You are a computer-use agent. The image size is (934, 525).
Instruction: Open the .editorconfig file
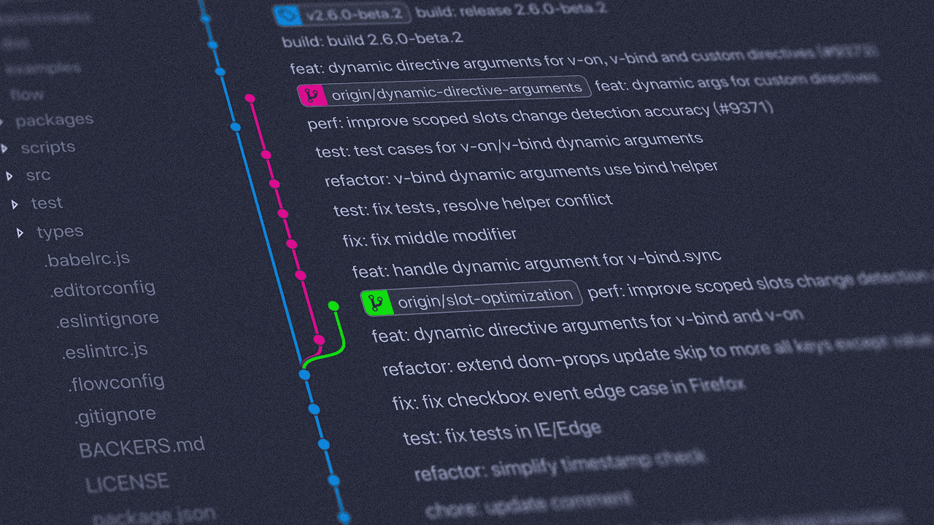(102, 288)
